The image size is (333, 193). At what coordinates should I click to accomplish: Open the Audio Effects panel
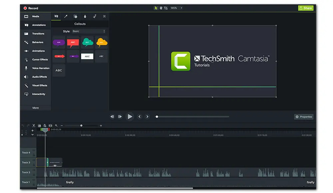point(36,77)
